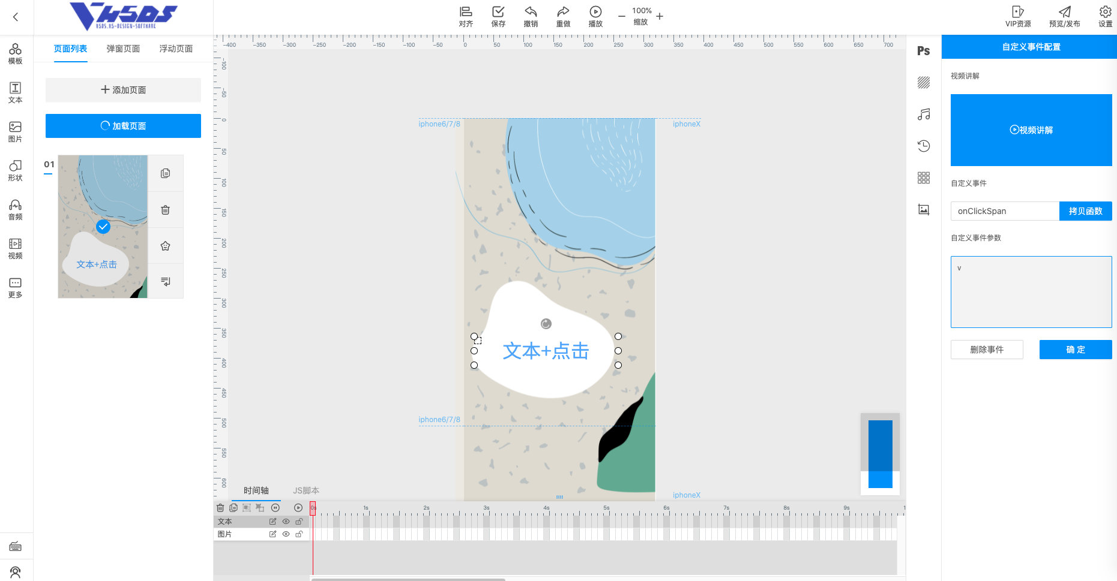Expand the 更多 more menu in sidebar
This screenshot has height=581, width=1117.
point(16,287)
